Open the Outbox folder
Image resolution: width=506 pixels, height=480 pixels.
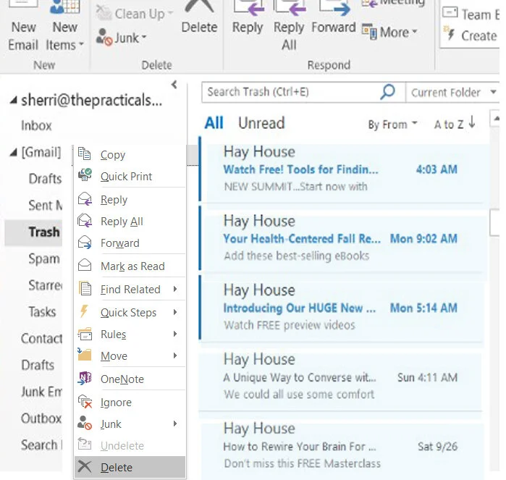point(41,418)
